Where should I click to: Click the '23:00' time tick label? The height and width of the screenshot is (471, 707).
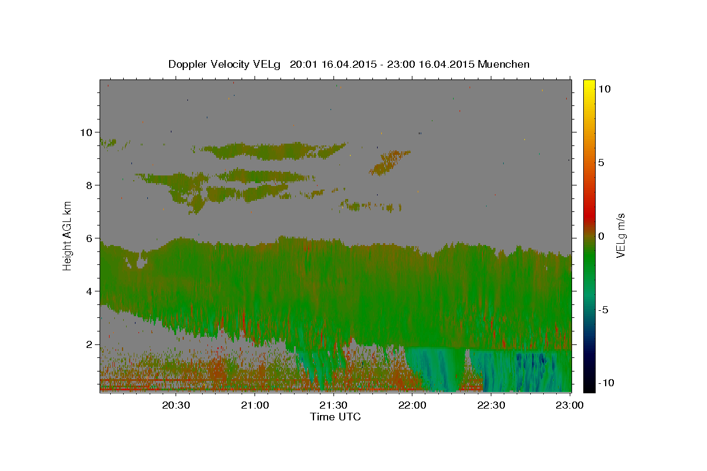click(x=570, y=405)
